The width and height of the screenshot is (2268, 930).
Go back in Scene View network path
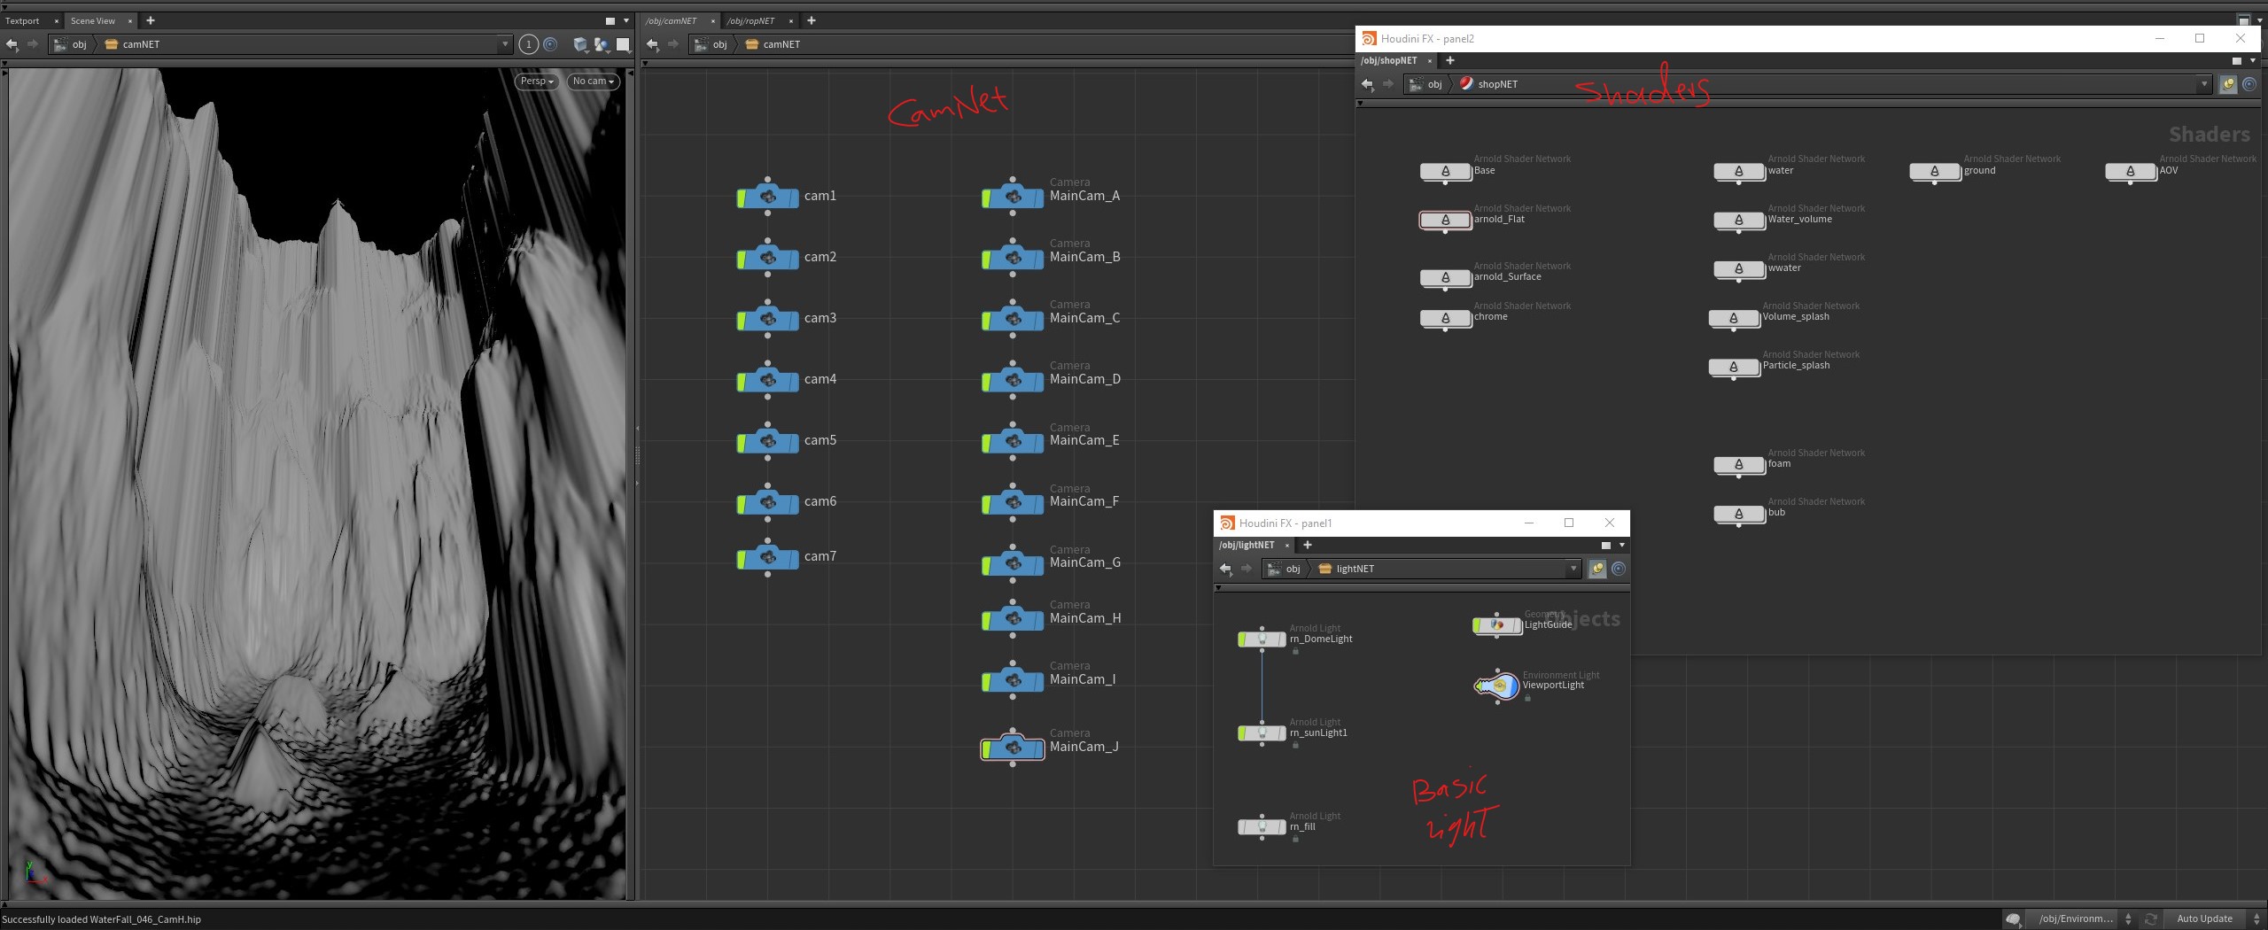[x=12, y=44]
